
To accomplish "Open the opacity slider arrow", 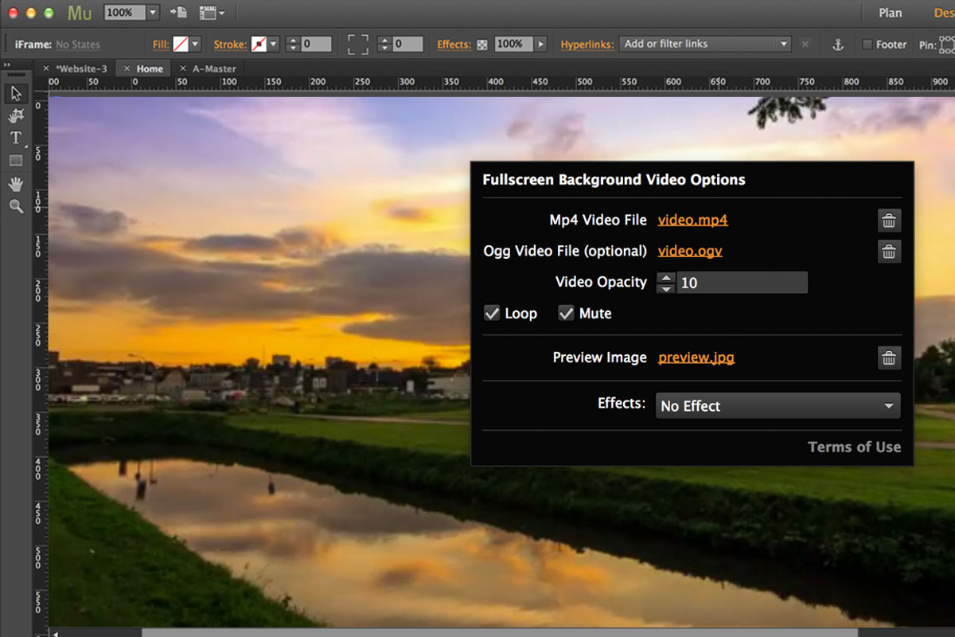I will point(541,45).
